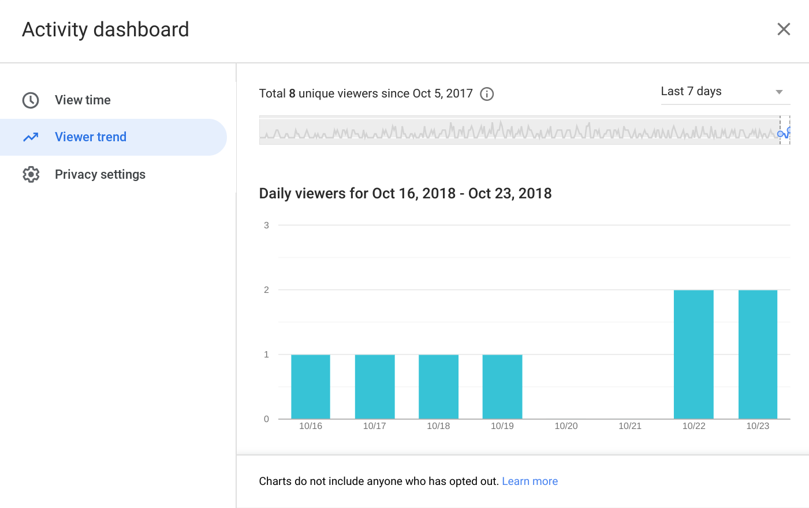Click the dropdown arrow for the date range

coord(780,92)
